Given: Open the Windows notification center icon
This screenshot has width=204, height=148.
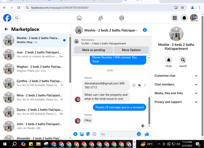Looking at the screenshot, I should (x=198, y=144).
